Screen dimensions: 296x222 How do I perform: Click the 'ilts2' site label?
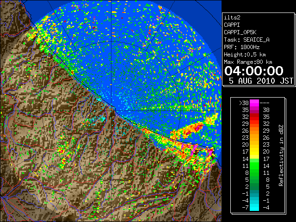coord(232,18)
